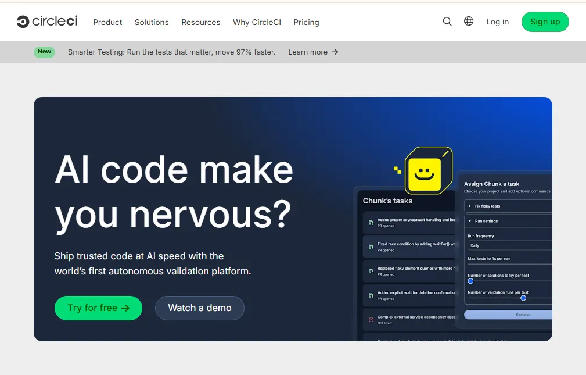Click the yellow Chunk smiley mascot
Viewport: 586px width, 375px height.
click(x=428, y=171)
